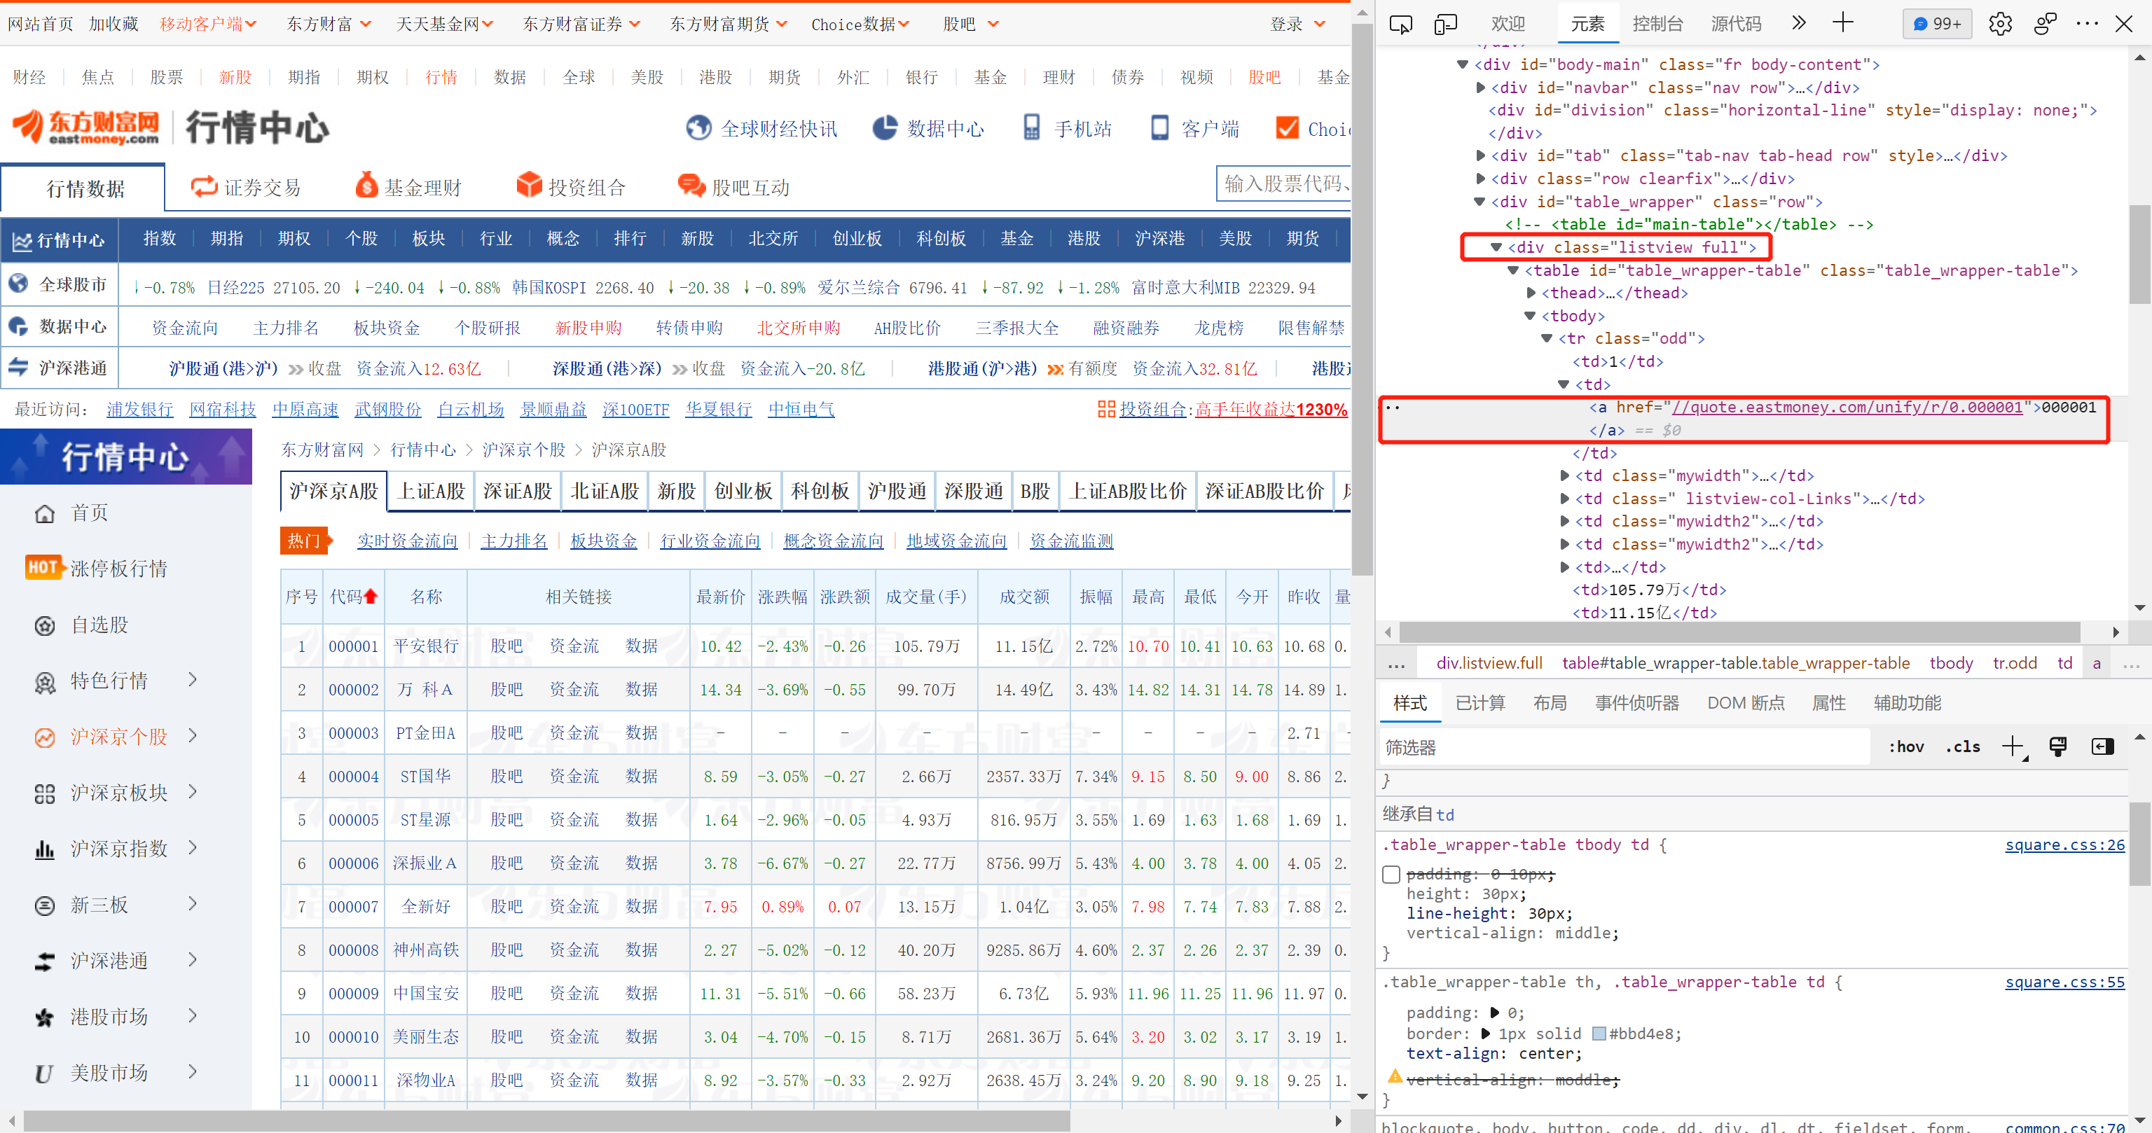Expand the 沪深京个股 sidebar chevron
The image size is (2152, 1133).
coord(193,735)
